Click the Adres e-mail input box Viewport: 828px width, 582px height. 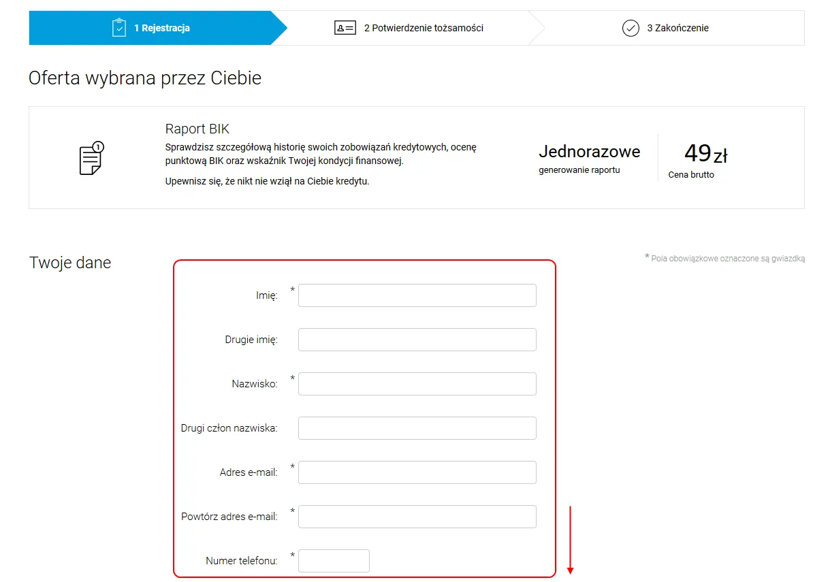[x=417, y=472]
